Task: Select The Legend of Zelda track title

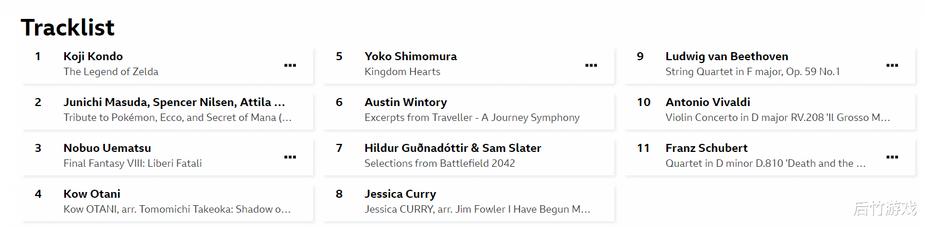Action: tap(111, 72)
